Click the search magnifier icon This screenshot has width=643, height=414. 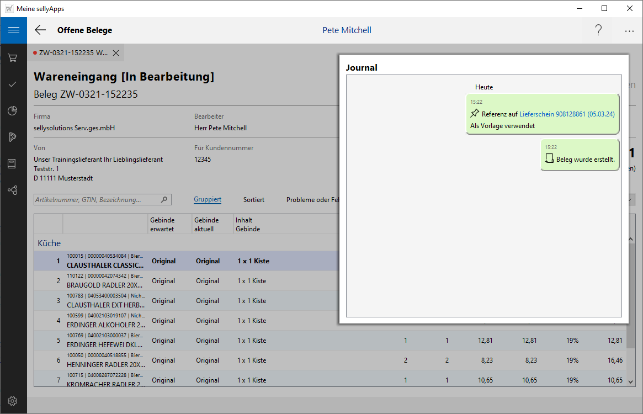[x=164, y=200]
